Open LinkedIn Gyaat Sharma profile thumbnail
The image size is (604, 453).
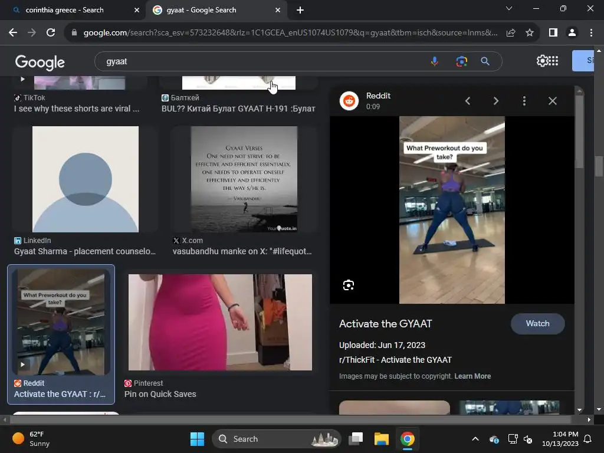[86, 179]
